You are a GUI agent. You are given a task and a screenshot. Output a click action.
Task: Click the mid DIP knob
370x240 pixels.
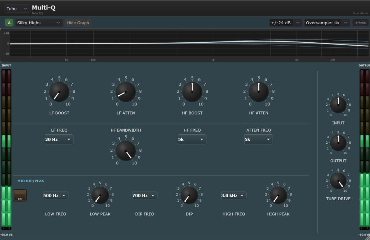click(x=189, y=195)
